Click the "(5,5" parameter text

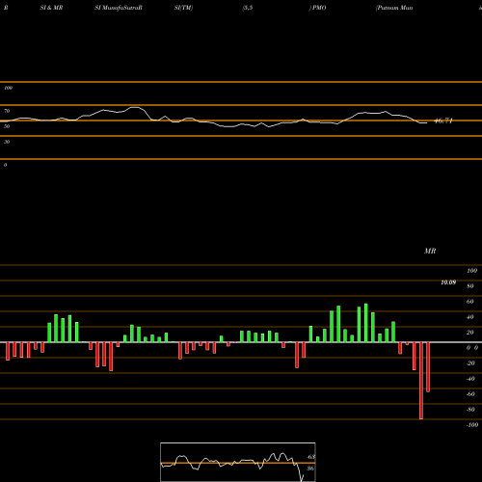(x=248, y=8)
